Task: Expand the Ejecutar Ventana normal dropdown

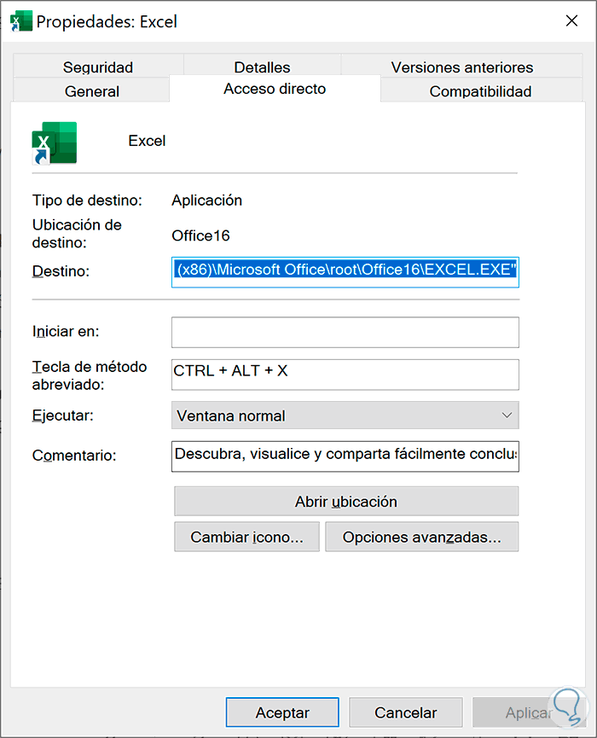Action: (x=345, y=415)
